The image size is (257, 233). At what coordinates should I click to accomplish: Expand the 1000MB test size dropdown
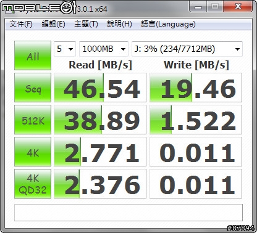[x=104, y=49]
